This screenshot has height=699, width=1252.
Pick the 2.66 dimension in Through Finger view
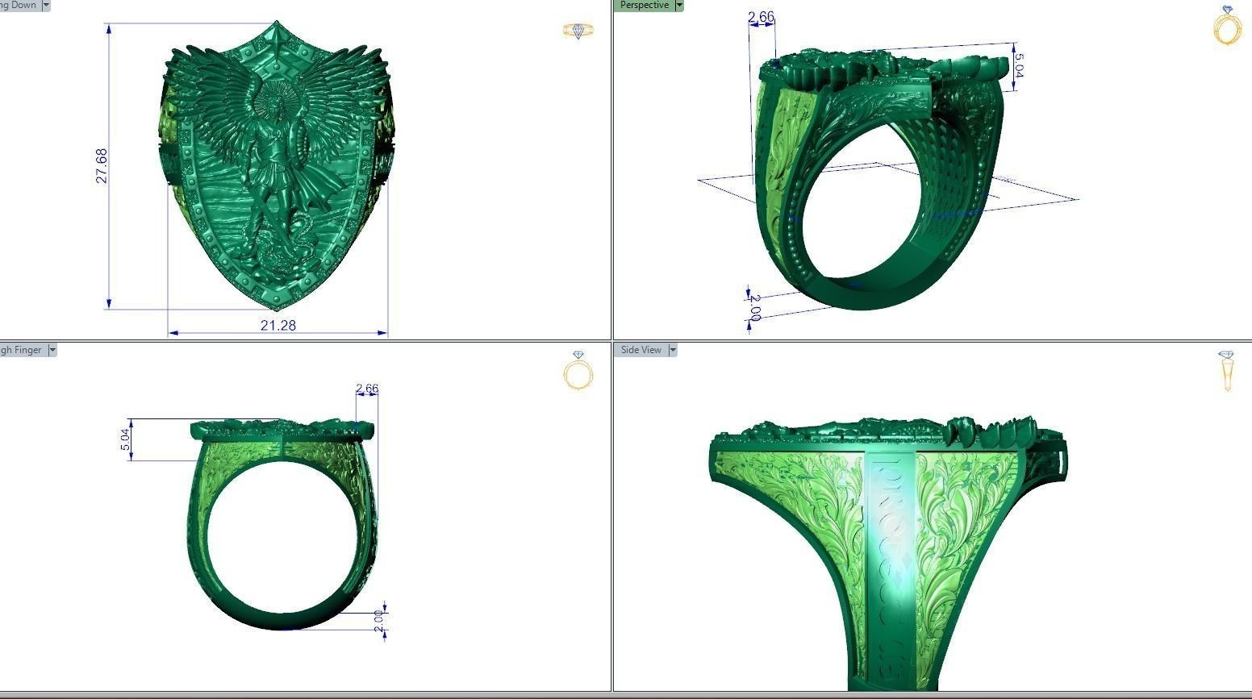367,389
